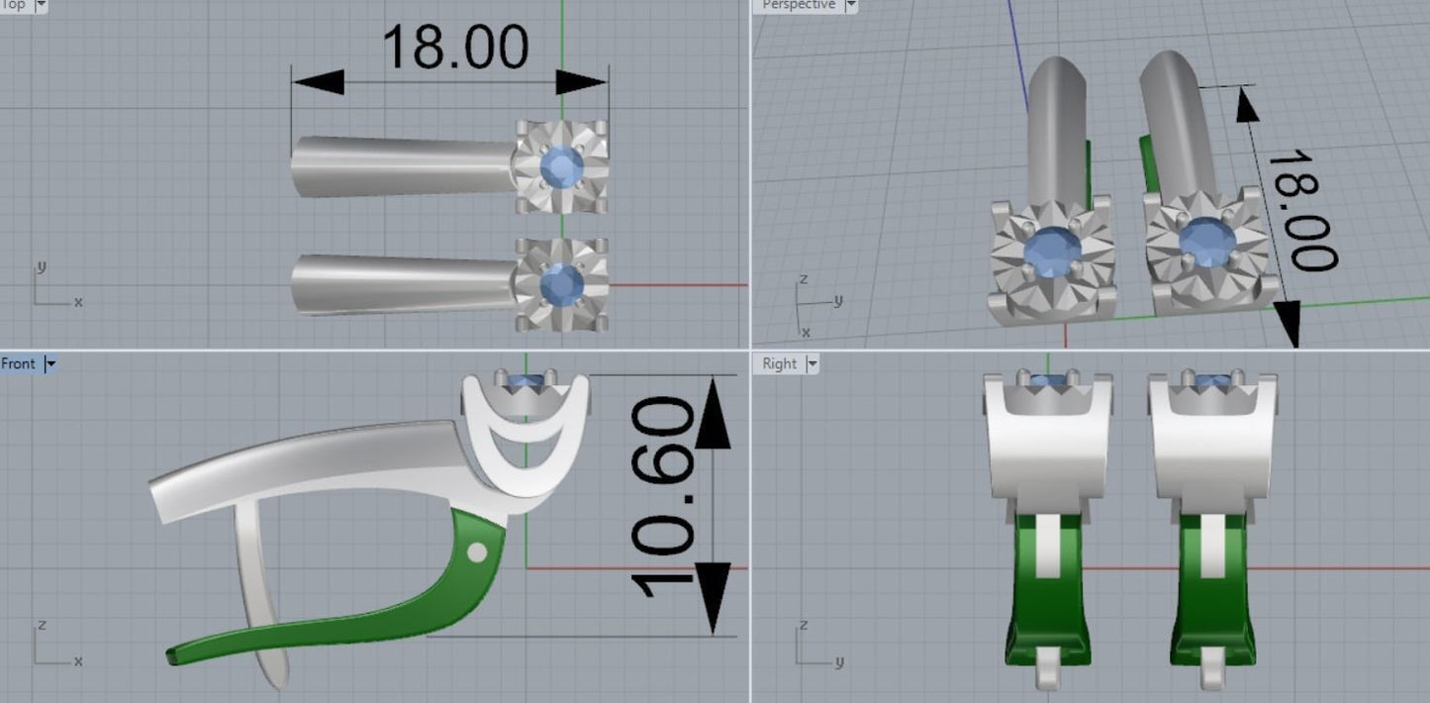The image size is (1430, 703).
Task: Activate the Front viewport title tab
Action: click(x=19, y=364)
